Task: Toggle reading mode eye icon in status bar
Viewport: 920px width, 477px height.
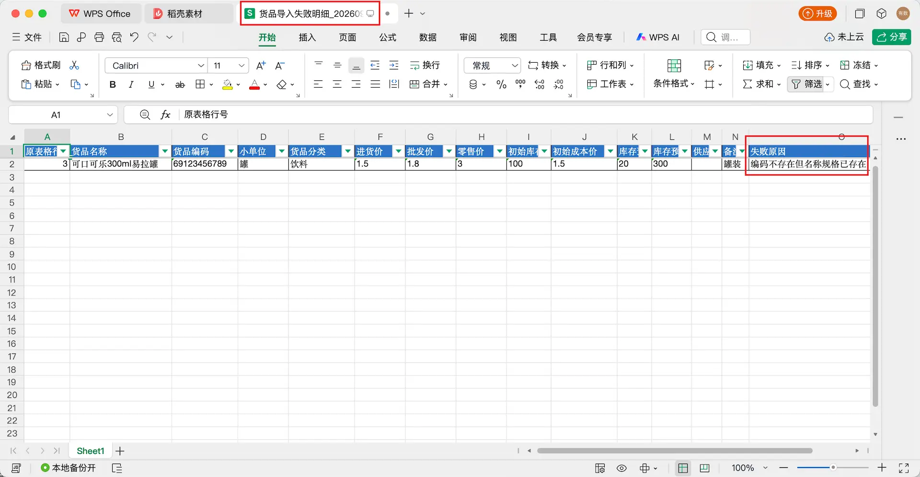Action: (x=622, y=468)
